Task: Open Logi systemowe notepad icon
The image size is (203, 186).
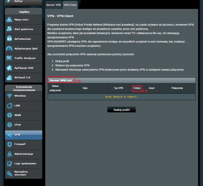Action: tap(9, 163)
